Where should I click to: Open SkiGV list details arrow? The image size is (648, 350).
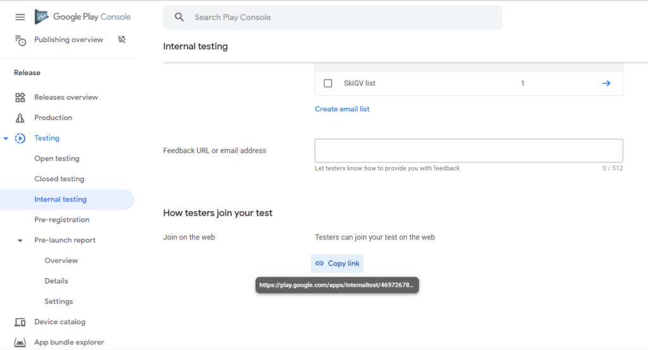(606, 83)
